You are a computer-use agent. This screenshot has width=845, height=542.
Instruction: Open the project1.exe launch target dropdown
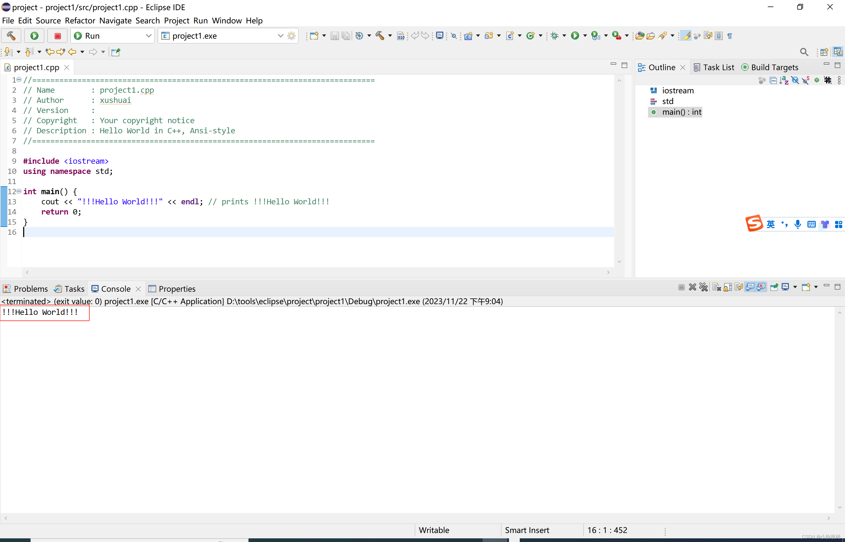point(280,36)
